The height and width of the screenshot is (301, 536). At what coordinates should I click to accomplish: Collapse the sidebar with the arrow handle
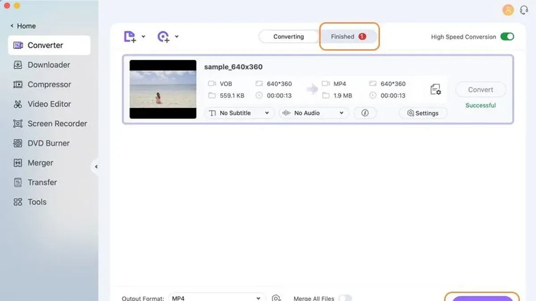96,167
